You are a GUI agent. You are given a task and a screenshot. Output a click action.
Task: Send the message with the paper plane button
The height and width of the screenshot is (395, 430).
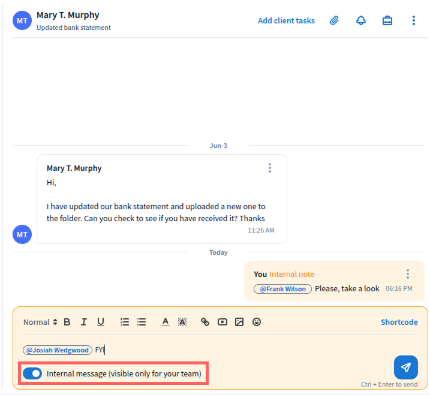click(405, 367)
